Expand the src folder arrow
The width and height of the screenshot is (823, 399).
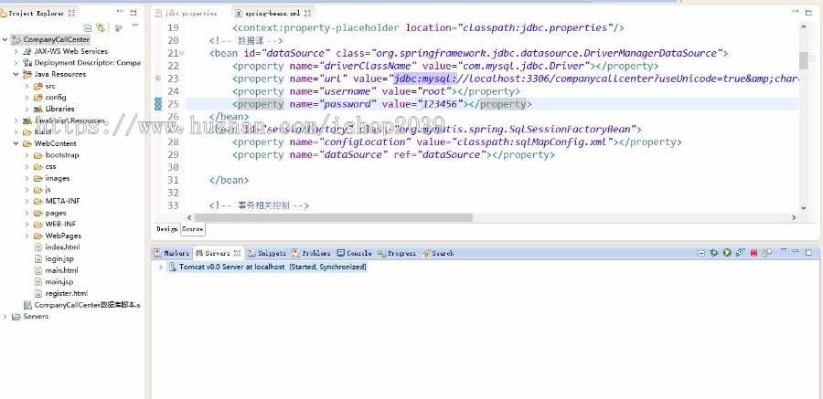point(27,86)
